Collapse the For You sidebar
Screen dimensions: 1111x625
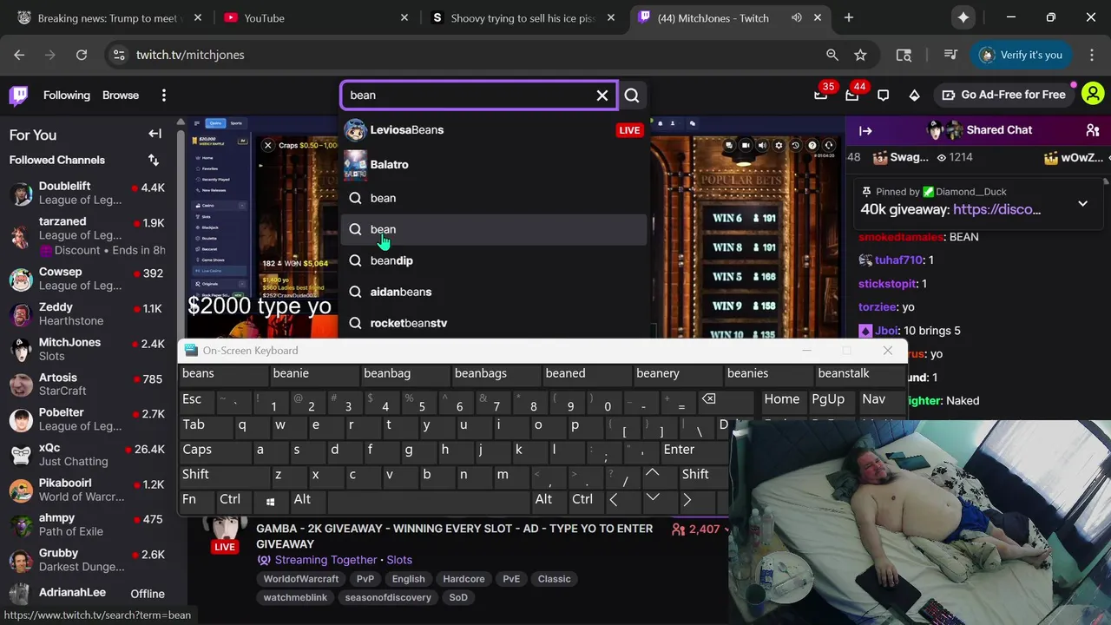tap(154, 134)
